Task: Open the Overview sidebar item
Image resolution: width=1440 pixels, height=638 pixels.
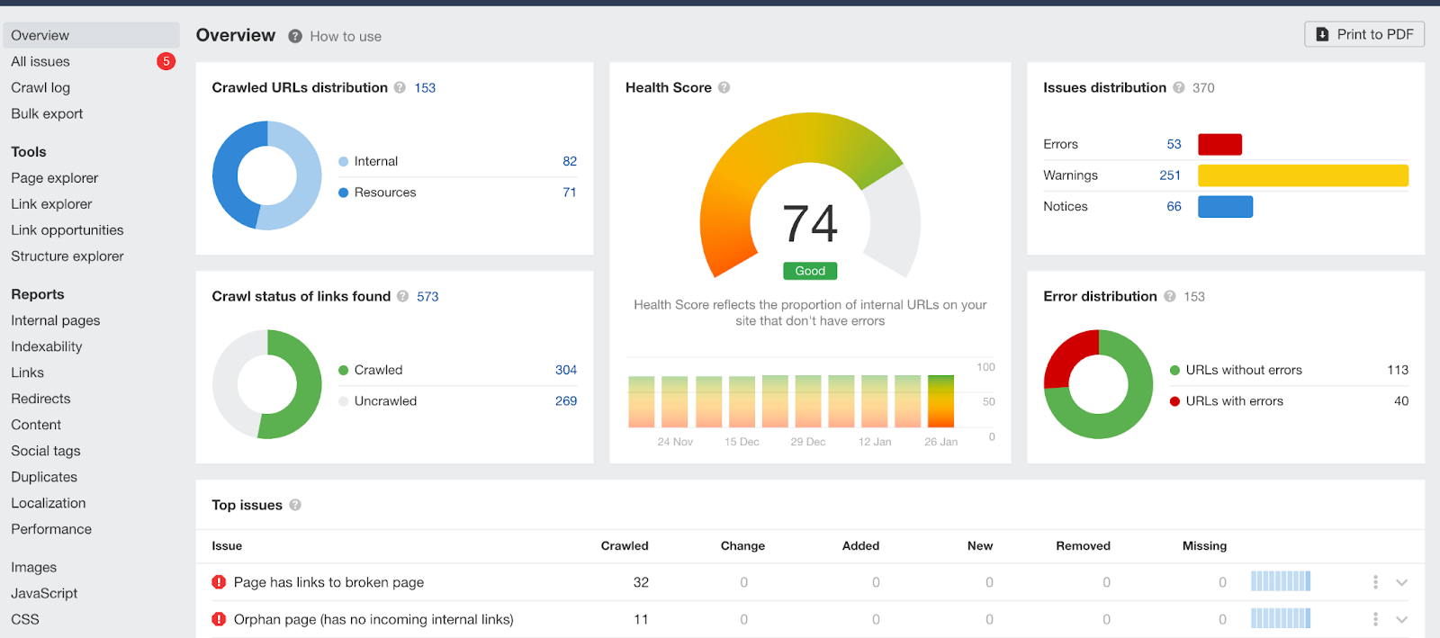Action: (91, 35)
